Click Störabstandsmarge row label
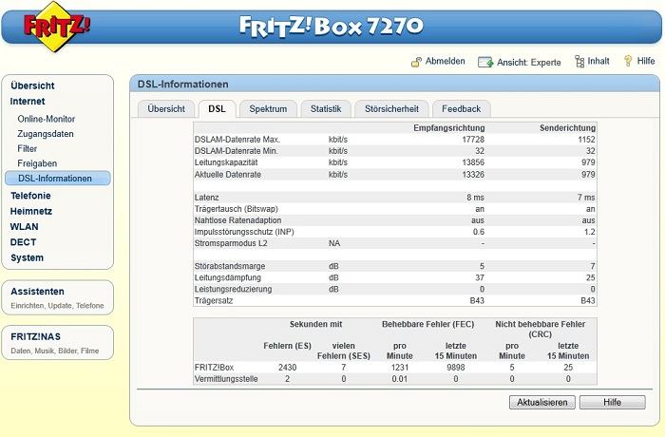The image size is (665, 437). point(230,266)
